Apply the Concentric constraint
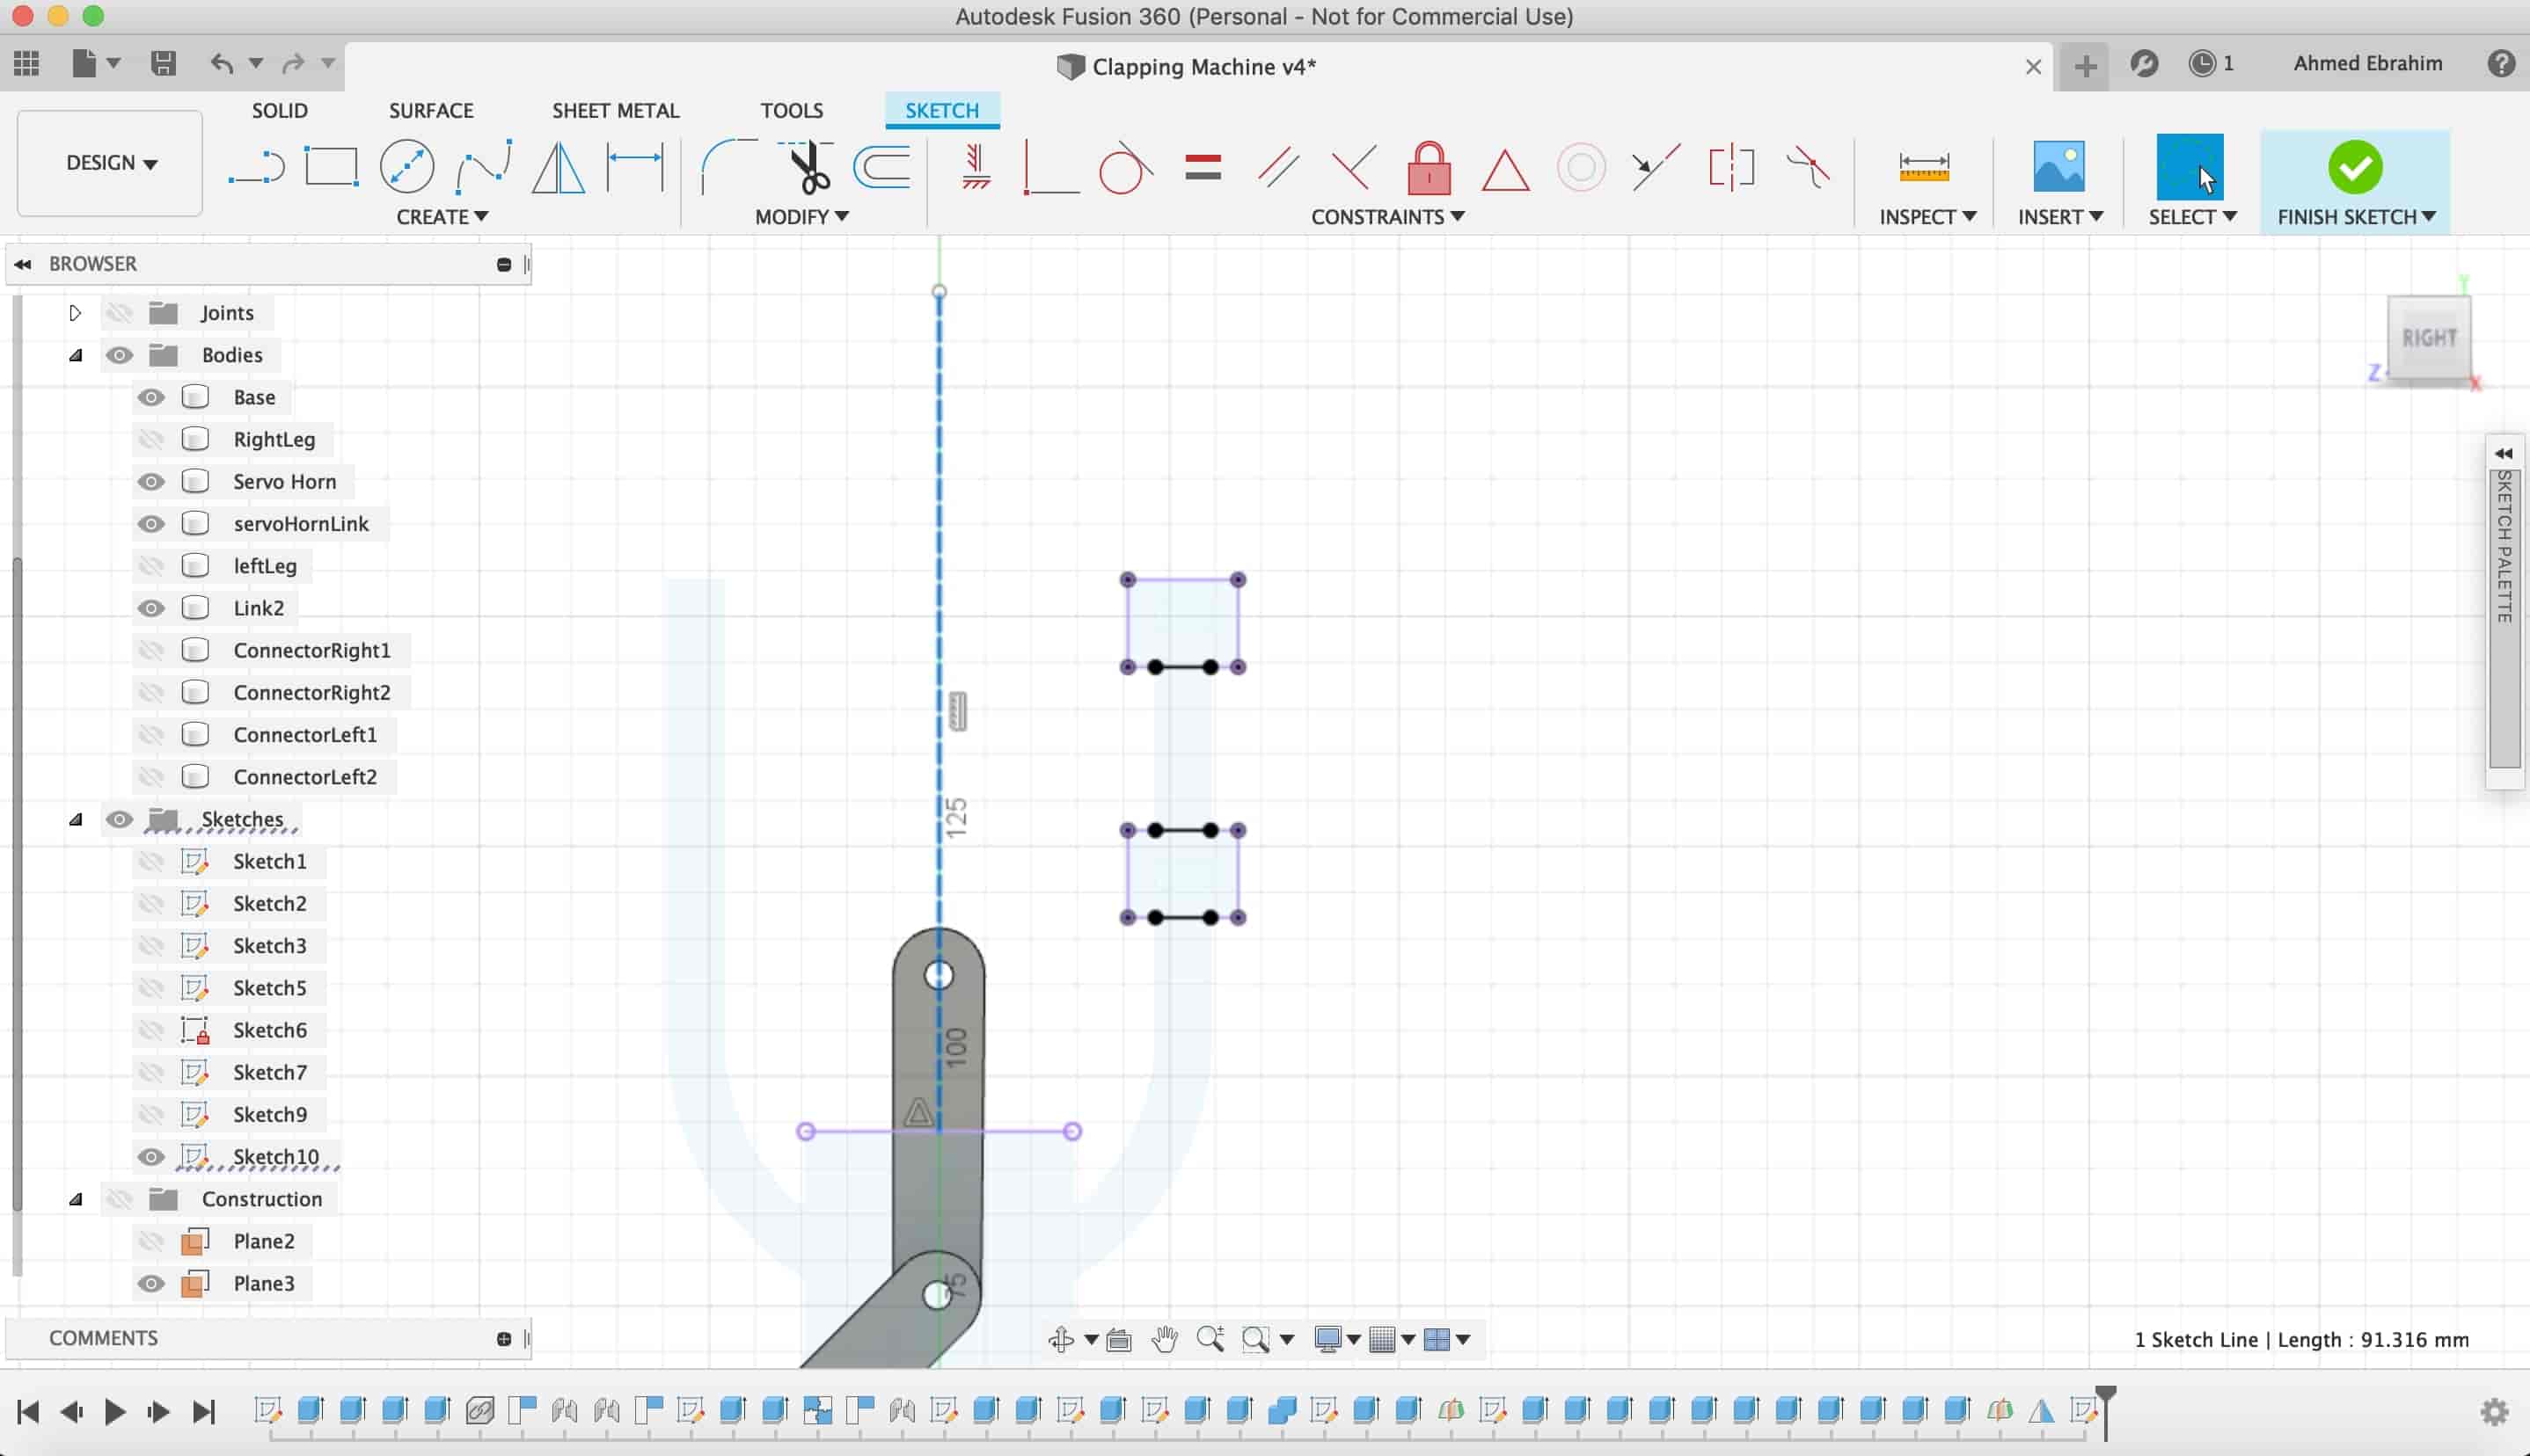This screenshot has width=2530, height=1456. pos(1581,167)
